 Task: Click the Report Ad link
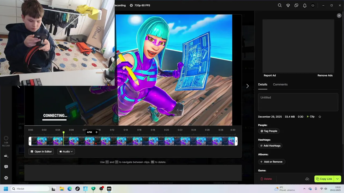tap(270, 75)
